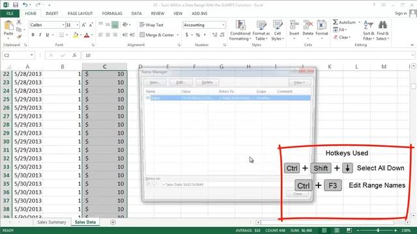Click Delete button in Name Manager
The image size is (417, 234).
point(207,83)
